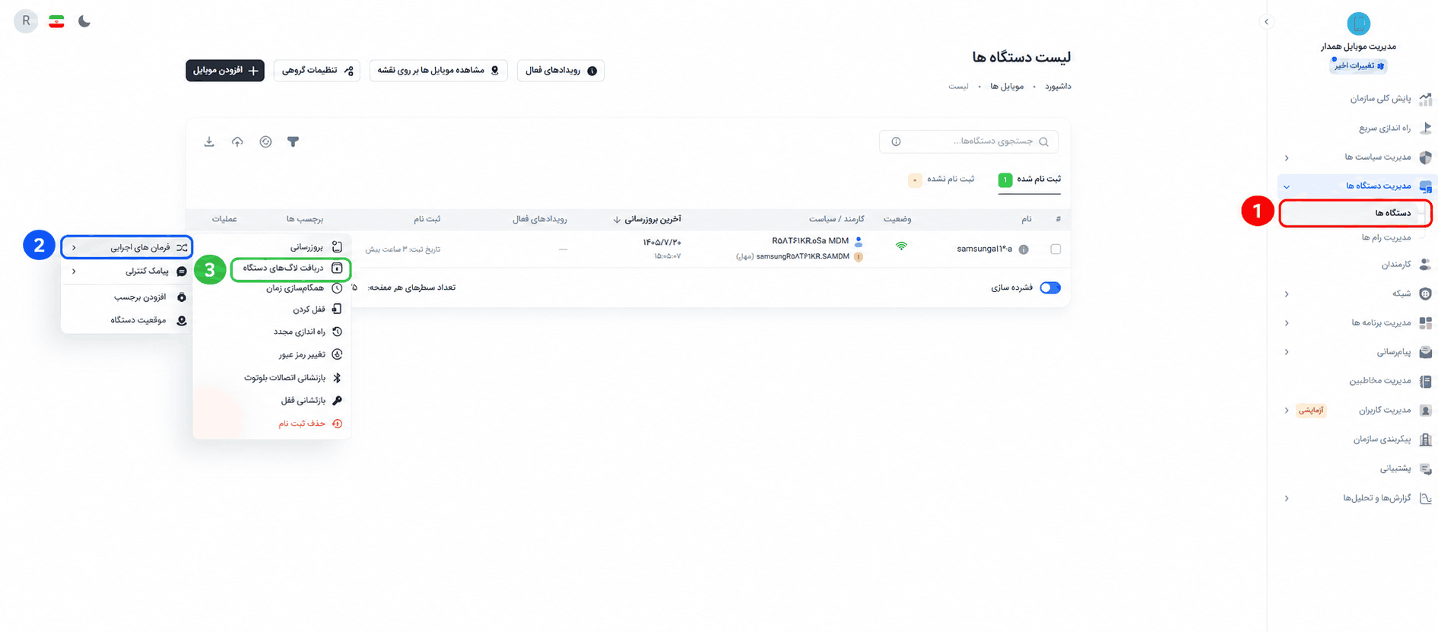This screenshot has width=1438, height=632.
Task: Click the پایش کلی سازمان sidebar icon
Action: tap(1426, 99)
